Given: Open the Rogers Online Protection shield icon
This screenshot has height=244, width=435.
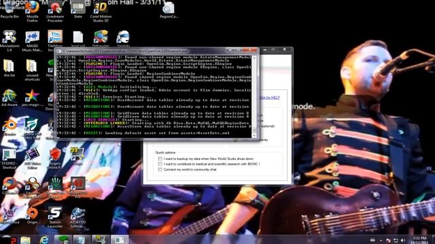Looking at the screenshot, I should tap(55, 158).
